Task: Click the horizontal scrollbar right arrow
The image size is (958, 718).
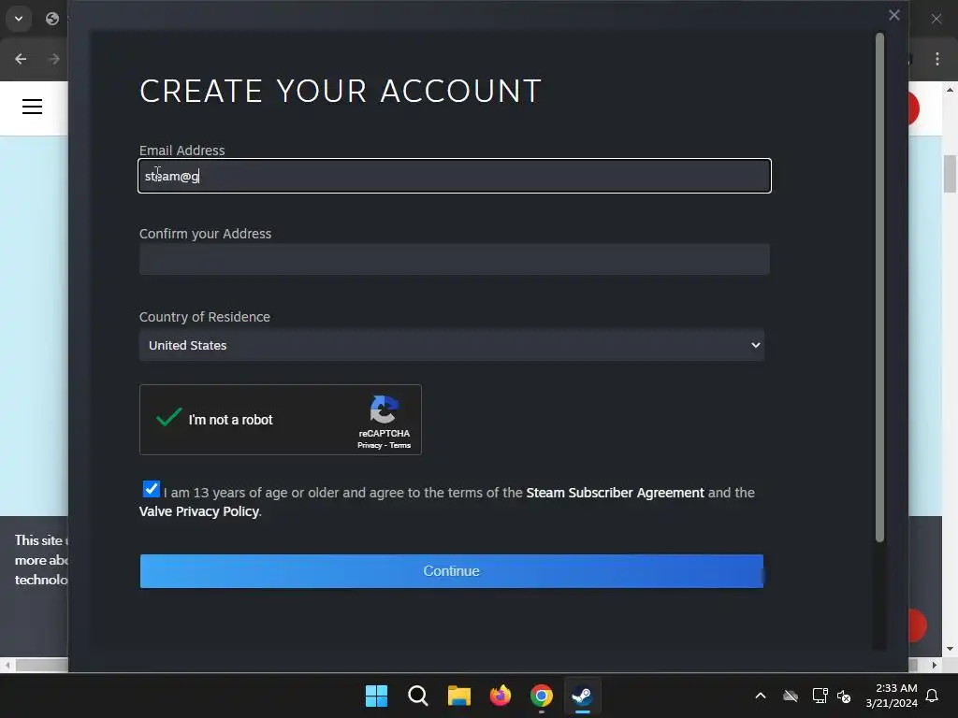Action: coord(935,665)
